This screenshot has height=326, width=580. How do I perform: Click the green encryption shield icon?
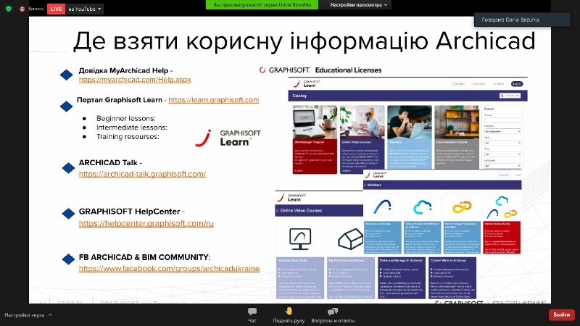(9, 9)
